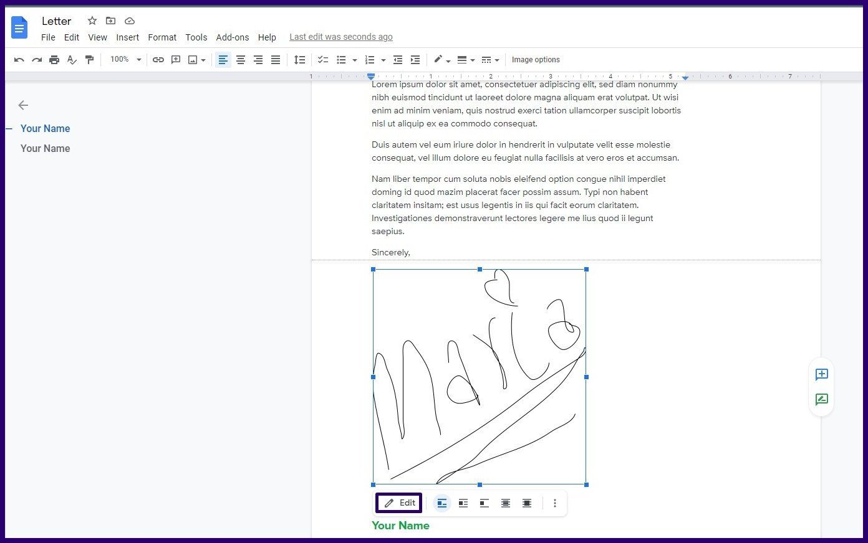
Task: Open 'Last edit was seconds ago' history link
Action: (341, 37)
